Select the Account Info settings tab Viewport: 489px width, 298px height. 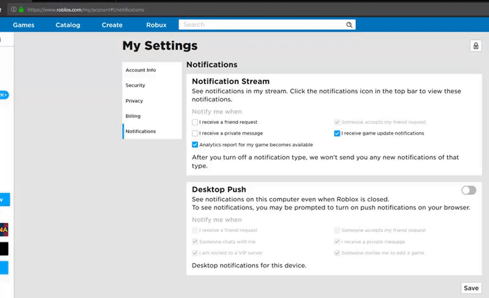[x=152, y=70]
